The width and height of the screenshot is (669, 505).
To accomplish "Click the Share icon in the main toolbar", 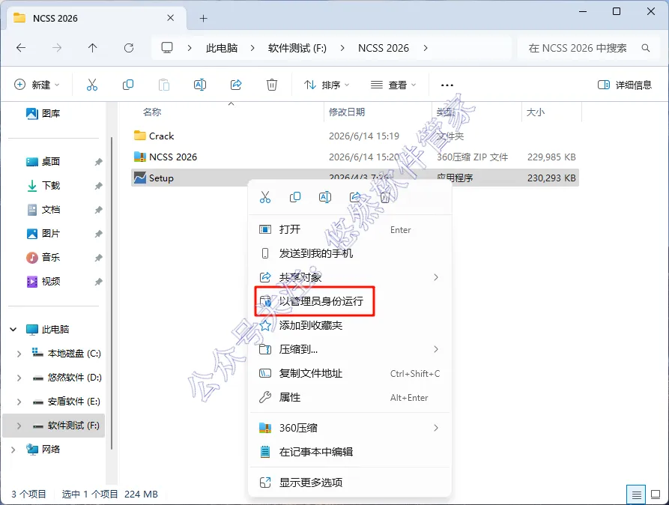I will [x=236, y=85].
